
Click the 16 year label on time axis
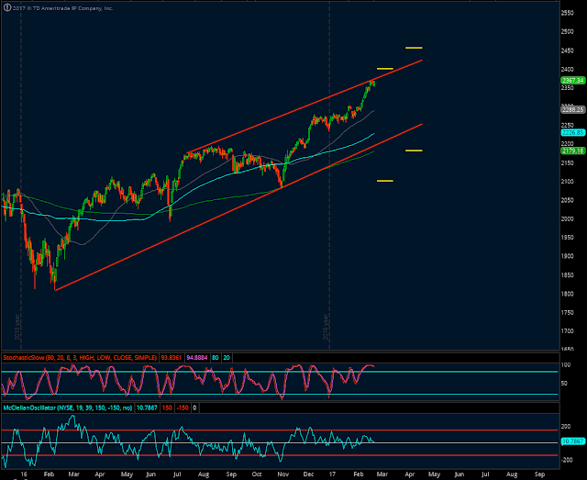click(x=24, y=474)
